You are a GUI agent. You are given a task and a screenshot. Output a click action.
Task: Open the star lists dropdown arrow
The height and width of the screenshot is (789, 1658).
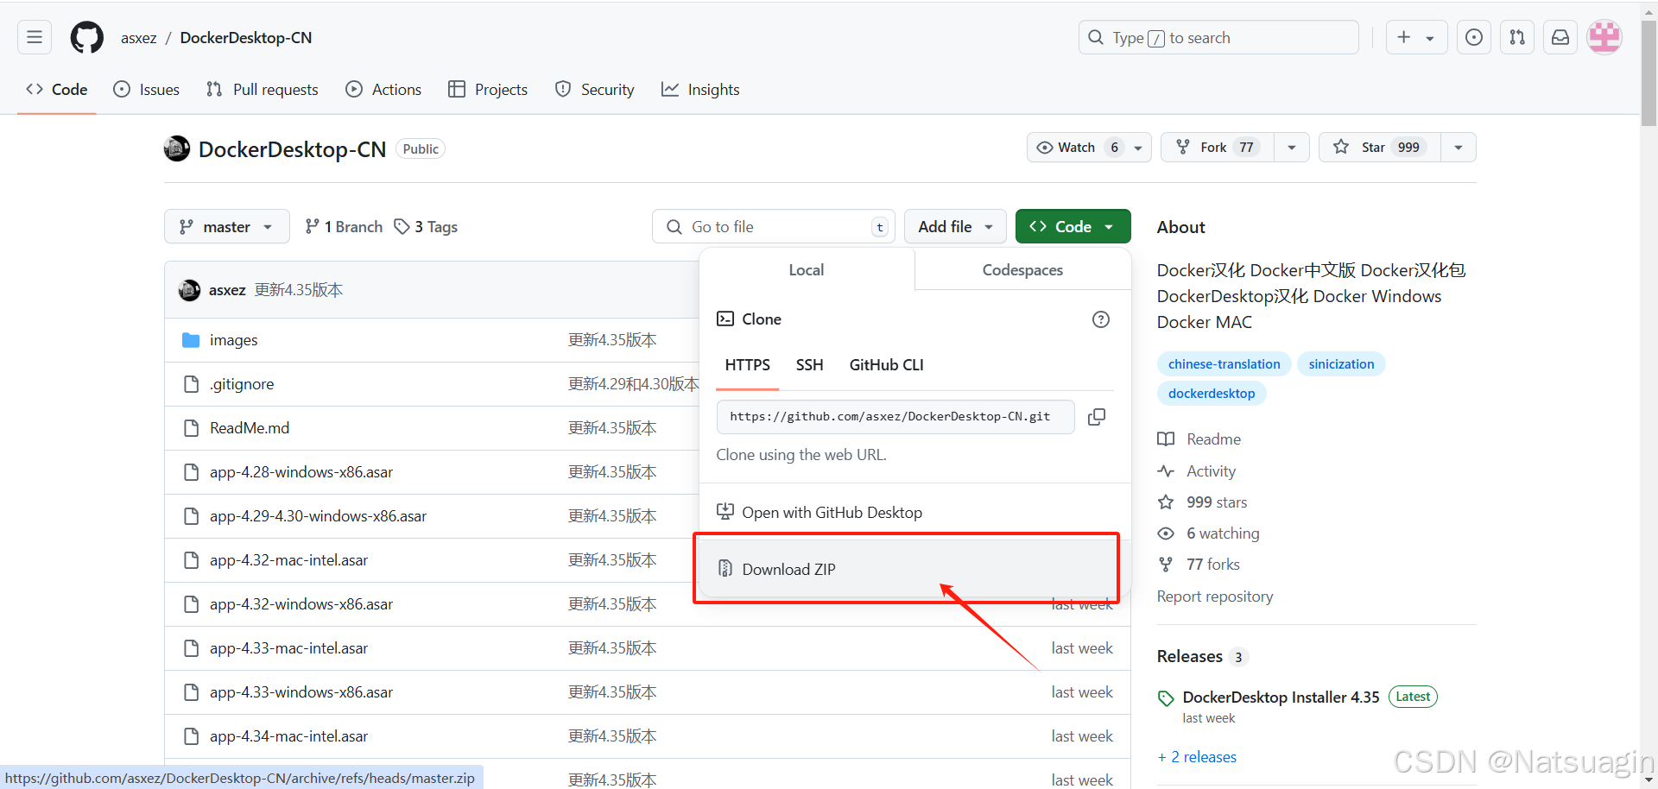coord(1458,148)
